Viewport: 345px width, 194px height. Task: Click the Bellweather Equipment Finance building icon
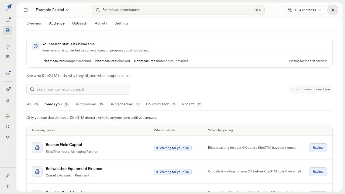click(x=37, y=172)
